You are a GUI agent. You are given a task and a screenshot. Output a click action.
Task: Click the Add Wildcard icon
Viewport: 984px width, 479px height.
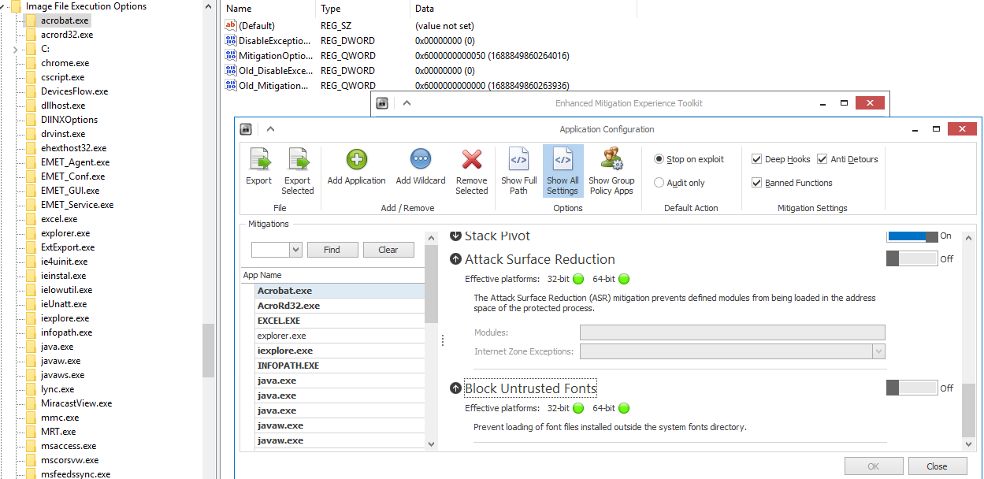pyautogui.click(x=421, y=159)
